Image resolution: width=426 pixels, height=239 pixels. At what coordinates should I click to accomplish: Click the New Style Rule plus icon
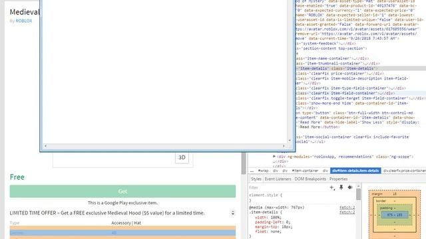(x=332, y=187)
